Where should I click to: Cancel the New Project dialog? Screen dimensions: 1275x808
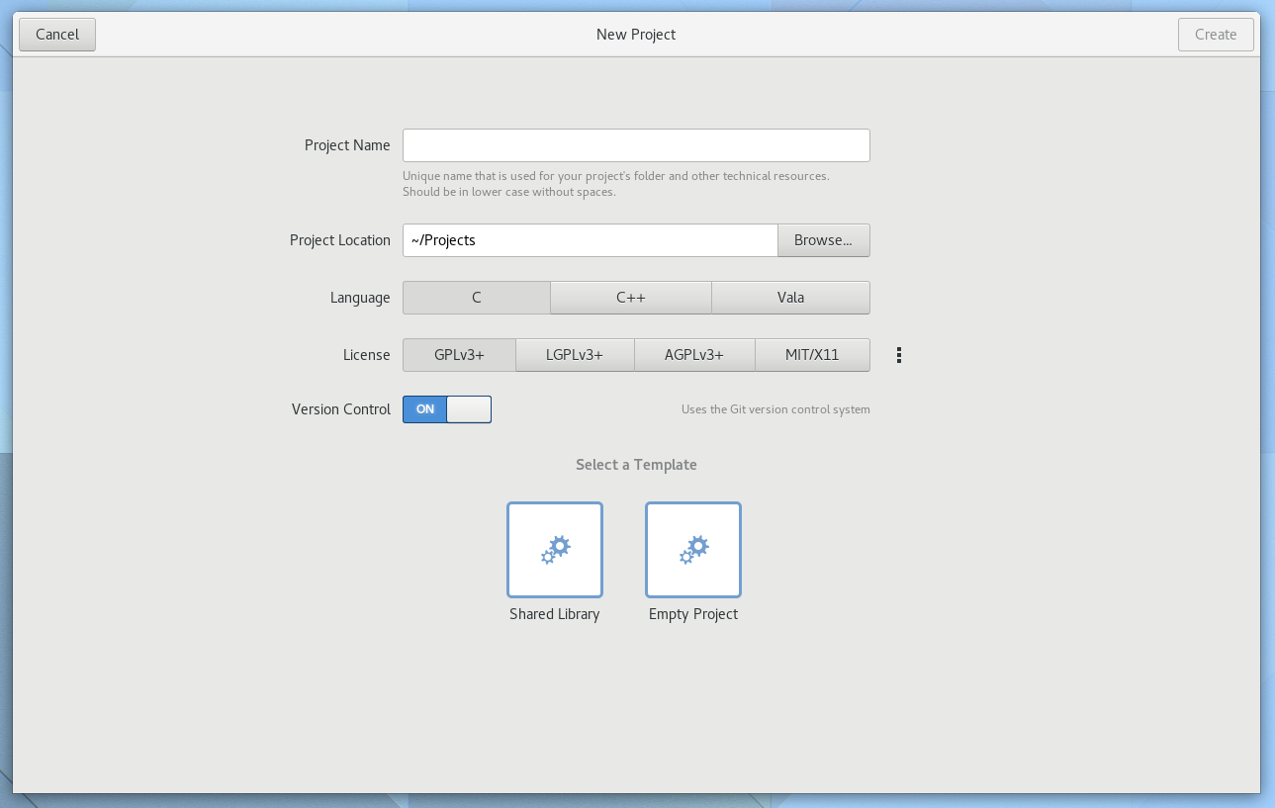click(x=57, y=35)
